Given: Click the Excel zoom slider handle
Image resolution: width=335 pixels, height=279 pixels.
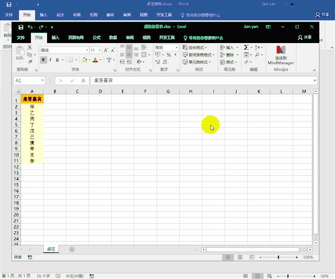Looking at the screenshot, I should [x=279, y=257].
